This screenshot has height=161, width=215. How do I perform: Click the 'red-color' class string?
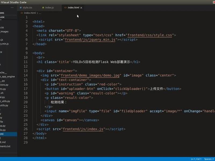point(108,84)
